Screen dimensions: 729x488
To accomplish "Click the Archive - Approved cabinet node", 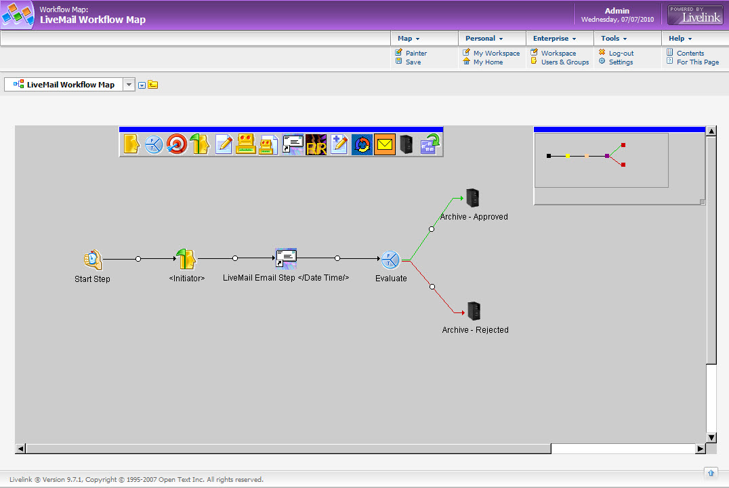I will 473,198.
